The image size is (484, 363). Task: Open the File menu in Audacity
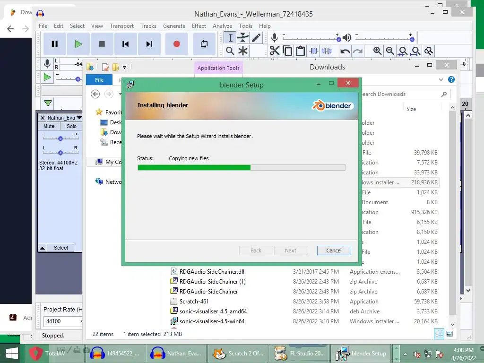tap(43, 26)
